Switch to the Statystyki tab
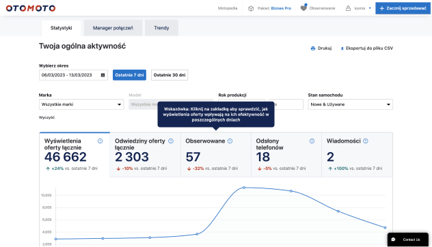 click(61, 28)
